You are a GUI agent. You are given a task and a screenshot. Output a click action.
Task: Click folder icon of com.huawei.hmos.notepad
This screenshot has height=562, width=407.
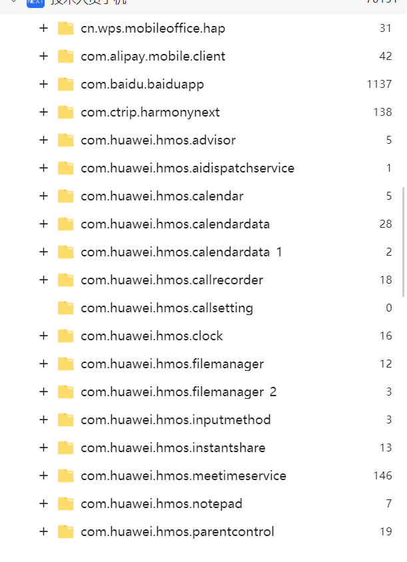(x=66, y=503)
